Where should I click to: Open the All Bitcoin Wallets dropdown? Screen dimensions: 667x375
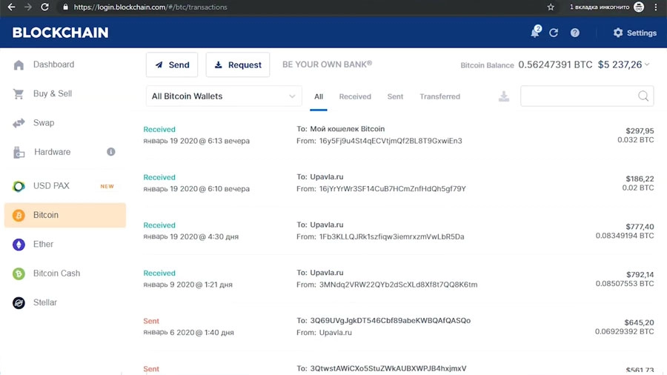224,96
